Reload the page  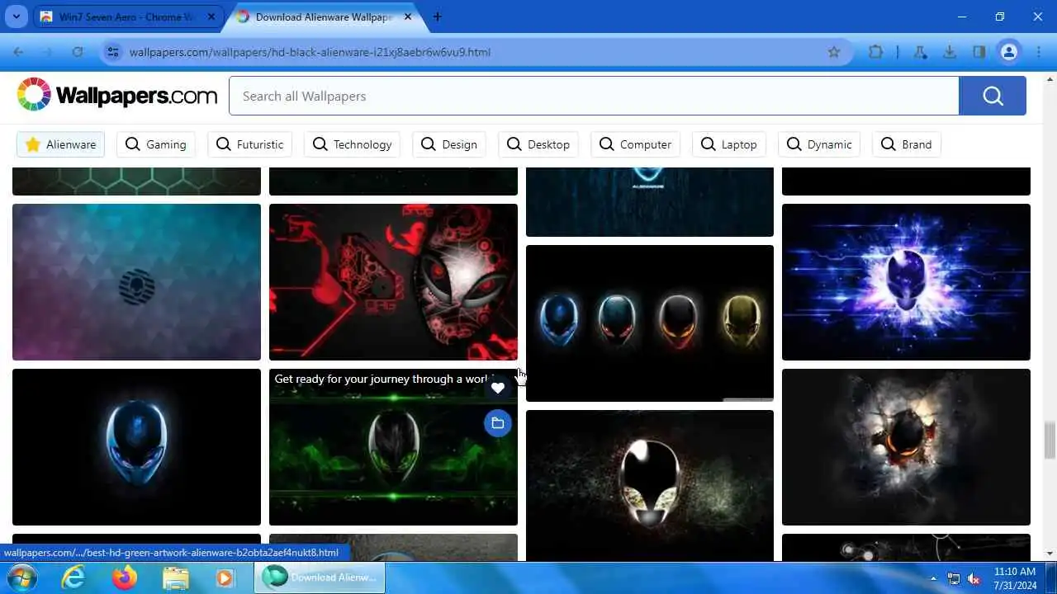click(x=77, y=52)
